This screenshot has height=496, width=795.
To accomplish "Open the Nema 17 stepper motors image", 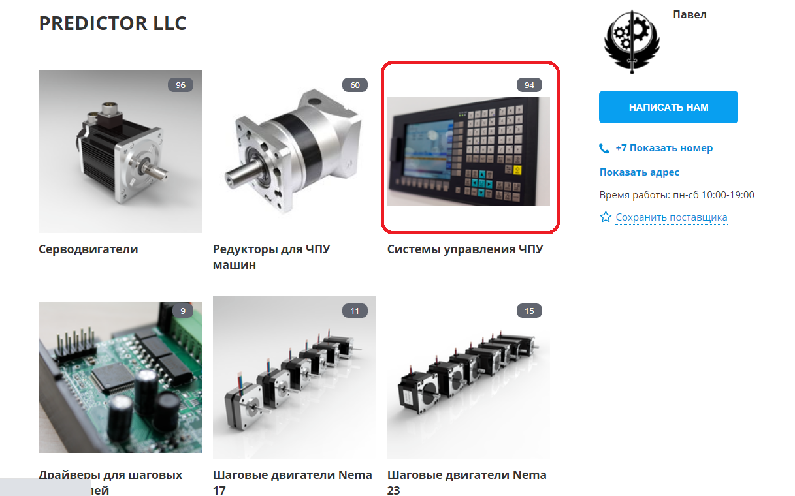I will click(x=295, y=377).
